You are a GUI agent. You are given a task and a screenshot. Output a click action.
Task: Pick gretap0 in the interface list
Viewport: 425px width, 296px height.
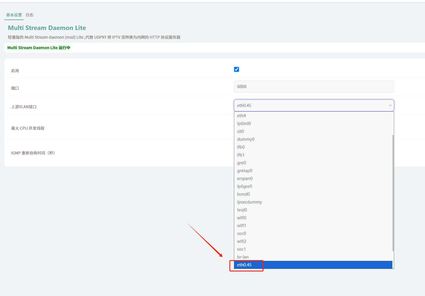click(245, 171)
